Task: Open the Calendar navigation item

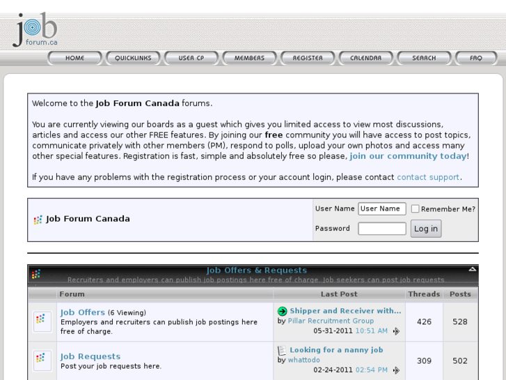Action: pyautogui.click(x=365, y=58)
